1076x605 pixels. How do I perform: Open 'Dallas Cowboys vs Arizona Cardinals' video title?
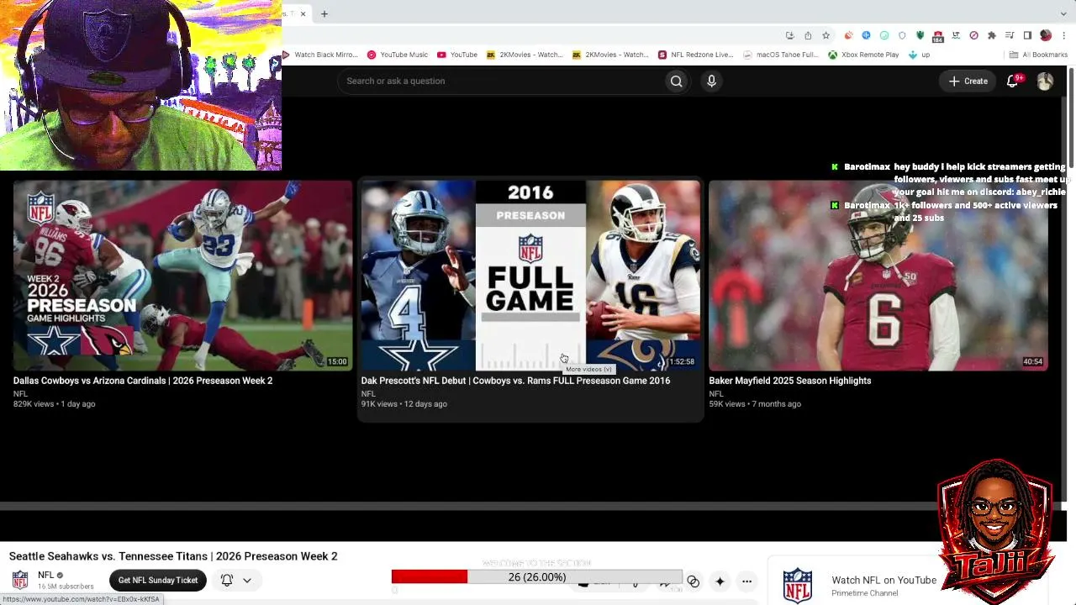tap(143, 381)
